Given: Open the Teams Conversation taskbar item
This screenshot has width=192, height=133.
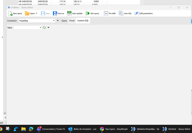Looking at the screenshot, I should tap(51, 129).
